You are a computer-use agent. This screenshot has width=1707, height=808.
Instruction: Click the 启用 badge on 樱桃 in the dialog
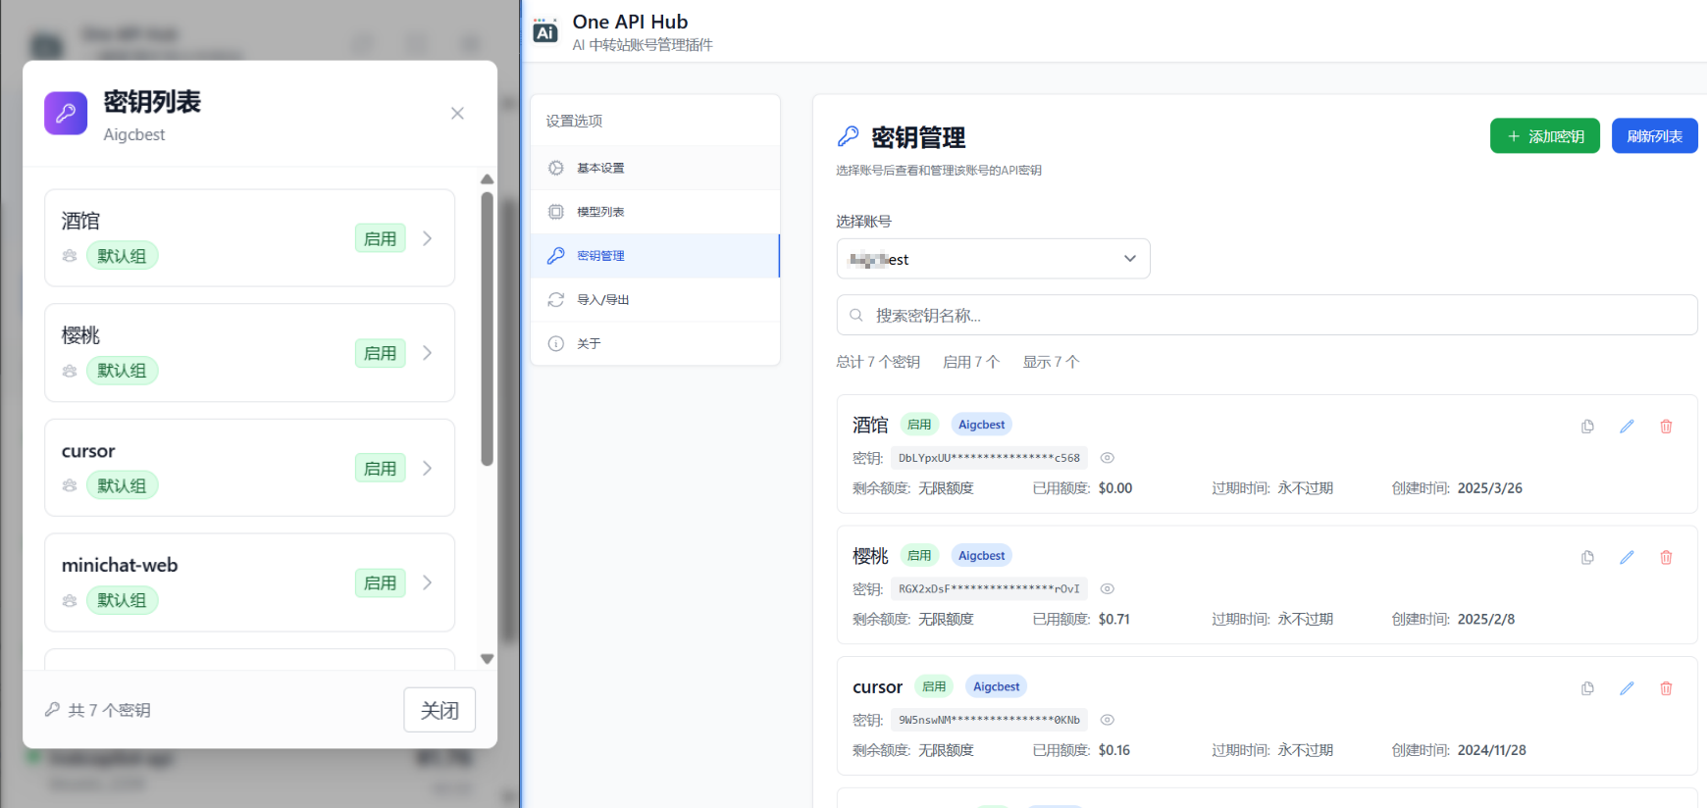[380, 353]
